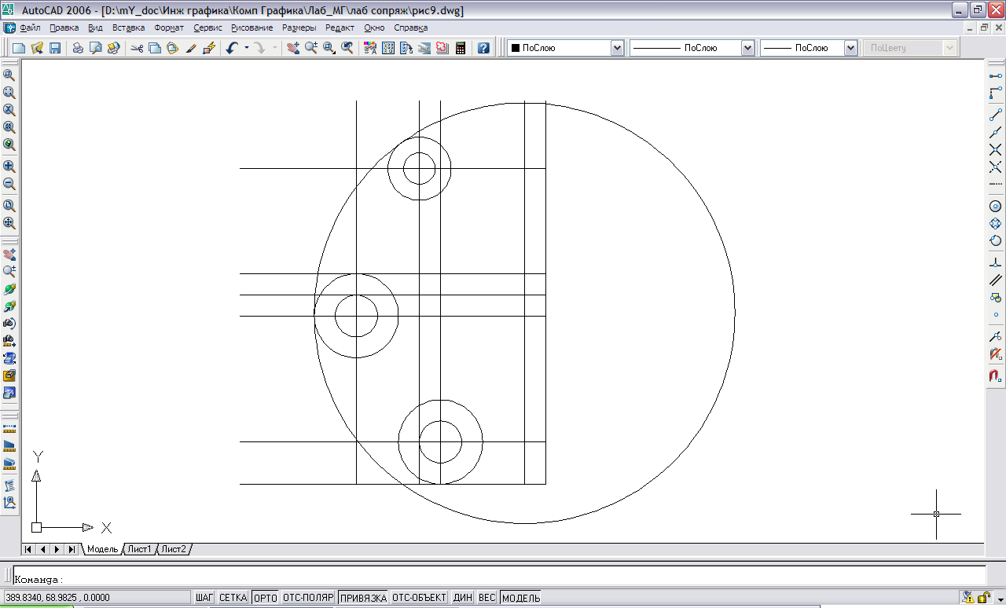Viewport: 1006px width, 608px height.
Task: Toggle ОТС-ОБЪЕКТ object snap tracking
Action: [x=420, y=598]
